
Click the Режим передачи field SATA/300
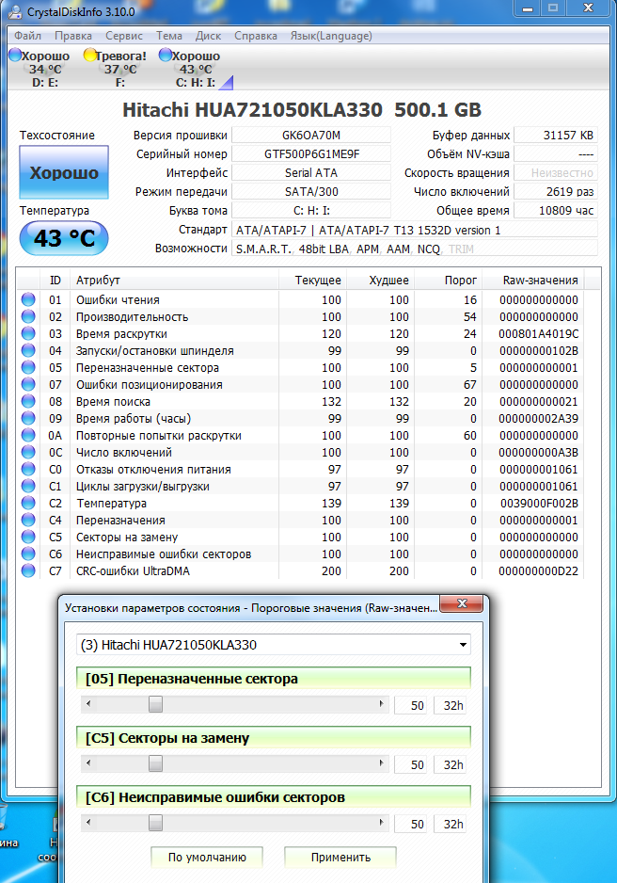point(311,191)
